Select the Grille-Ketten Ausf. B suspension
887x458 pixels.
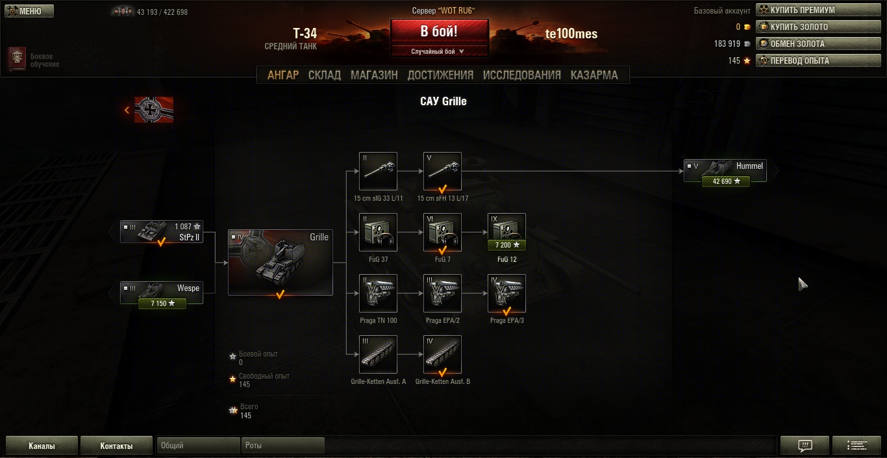pos(442,354)
